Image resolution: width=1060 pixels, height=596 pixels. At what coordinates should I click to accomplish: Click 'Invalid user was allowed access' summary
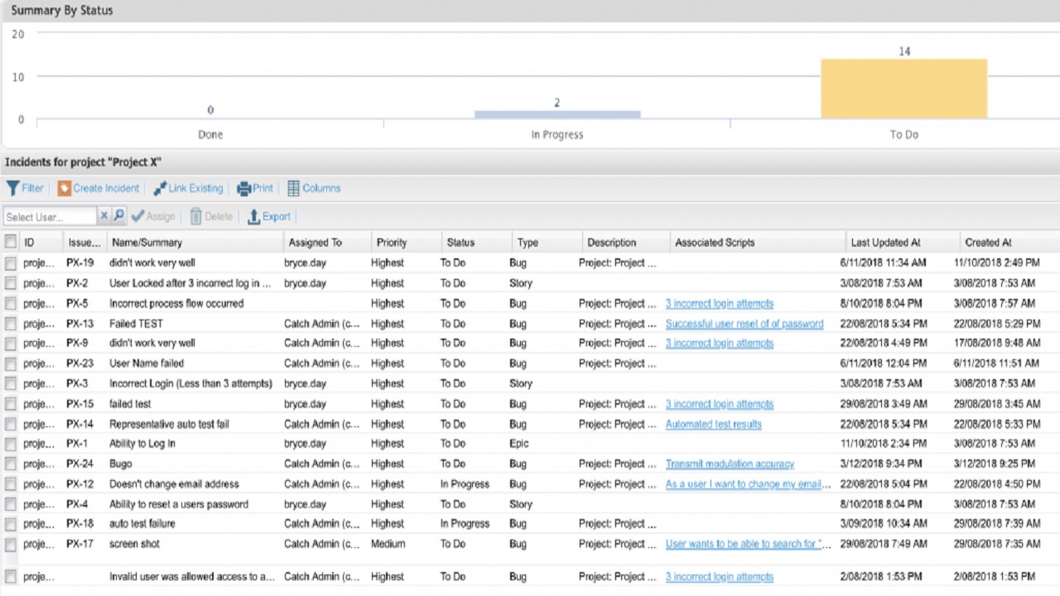(192, 577)
